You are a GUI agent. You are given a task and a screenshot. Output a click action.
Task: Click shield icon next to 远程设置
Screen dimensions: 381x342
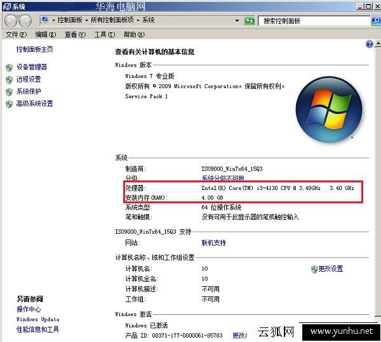[x=10, y=80]
